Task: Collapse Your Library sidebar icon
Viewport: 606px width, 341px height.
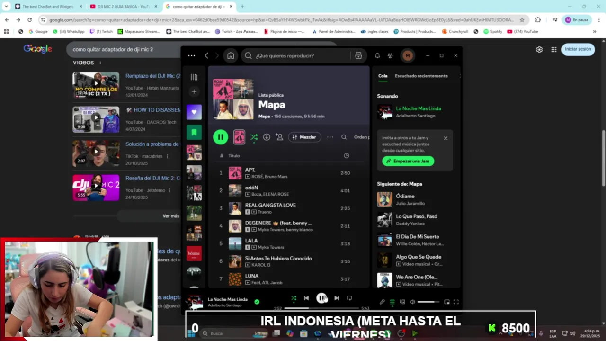Action: (x=194, y=77)
